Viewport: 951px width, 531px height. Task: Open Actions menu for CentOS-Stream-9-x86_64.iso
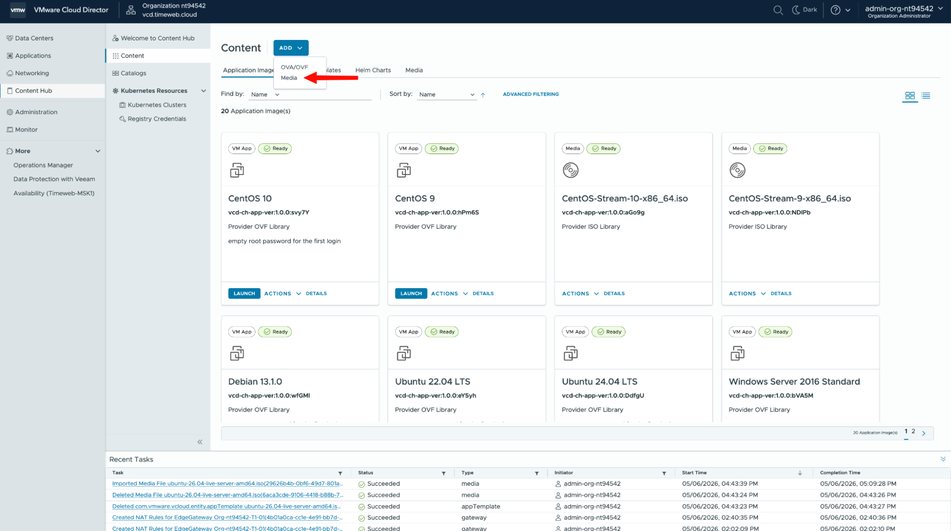(747, 294)
